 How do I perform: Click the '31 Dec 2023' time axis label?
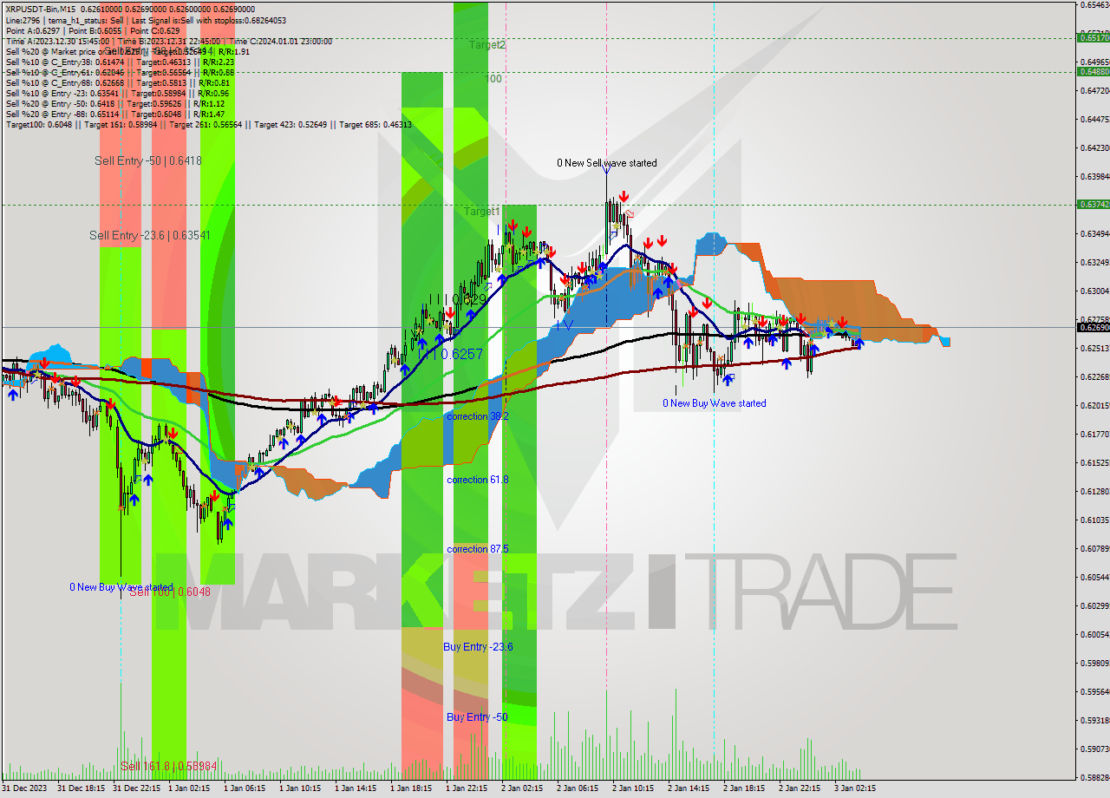[24, 788]
